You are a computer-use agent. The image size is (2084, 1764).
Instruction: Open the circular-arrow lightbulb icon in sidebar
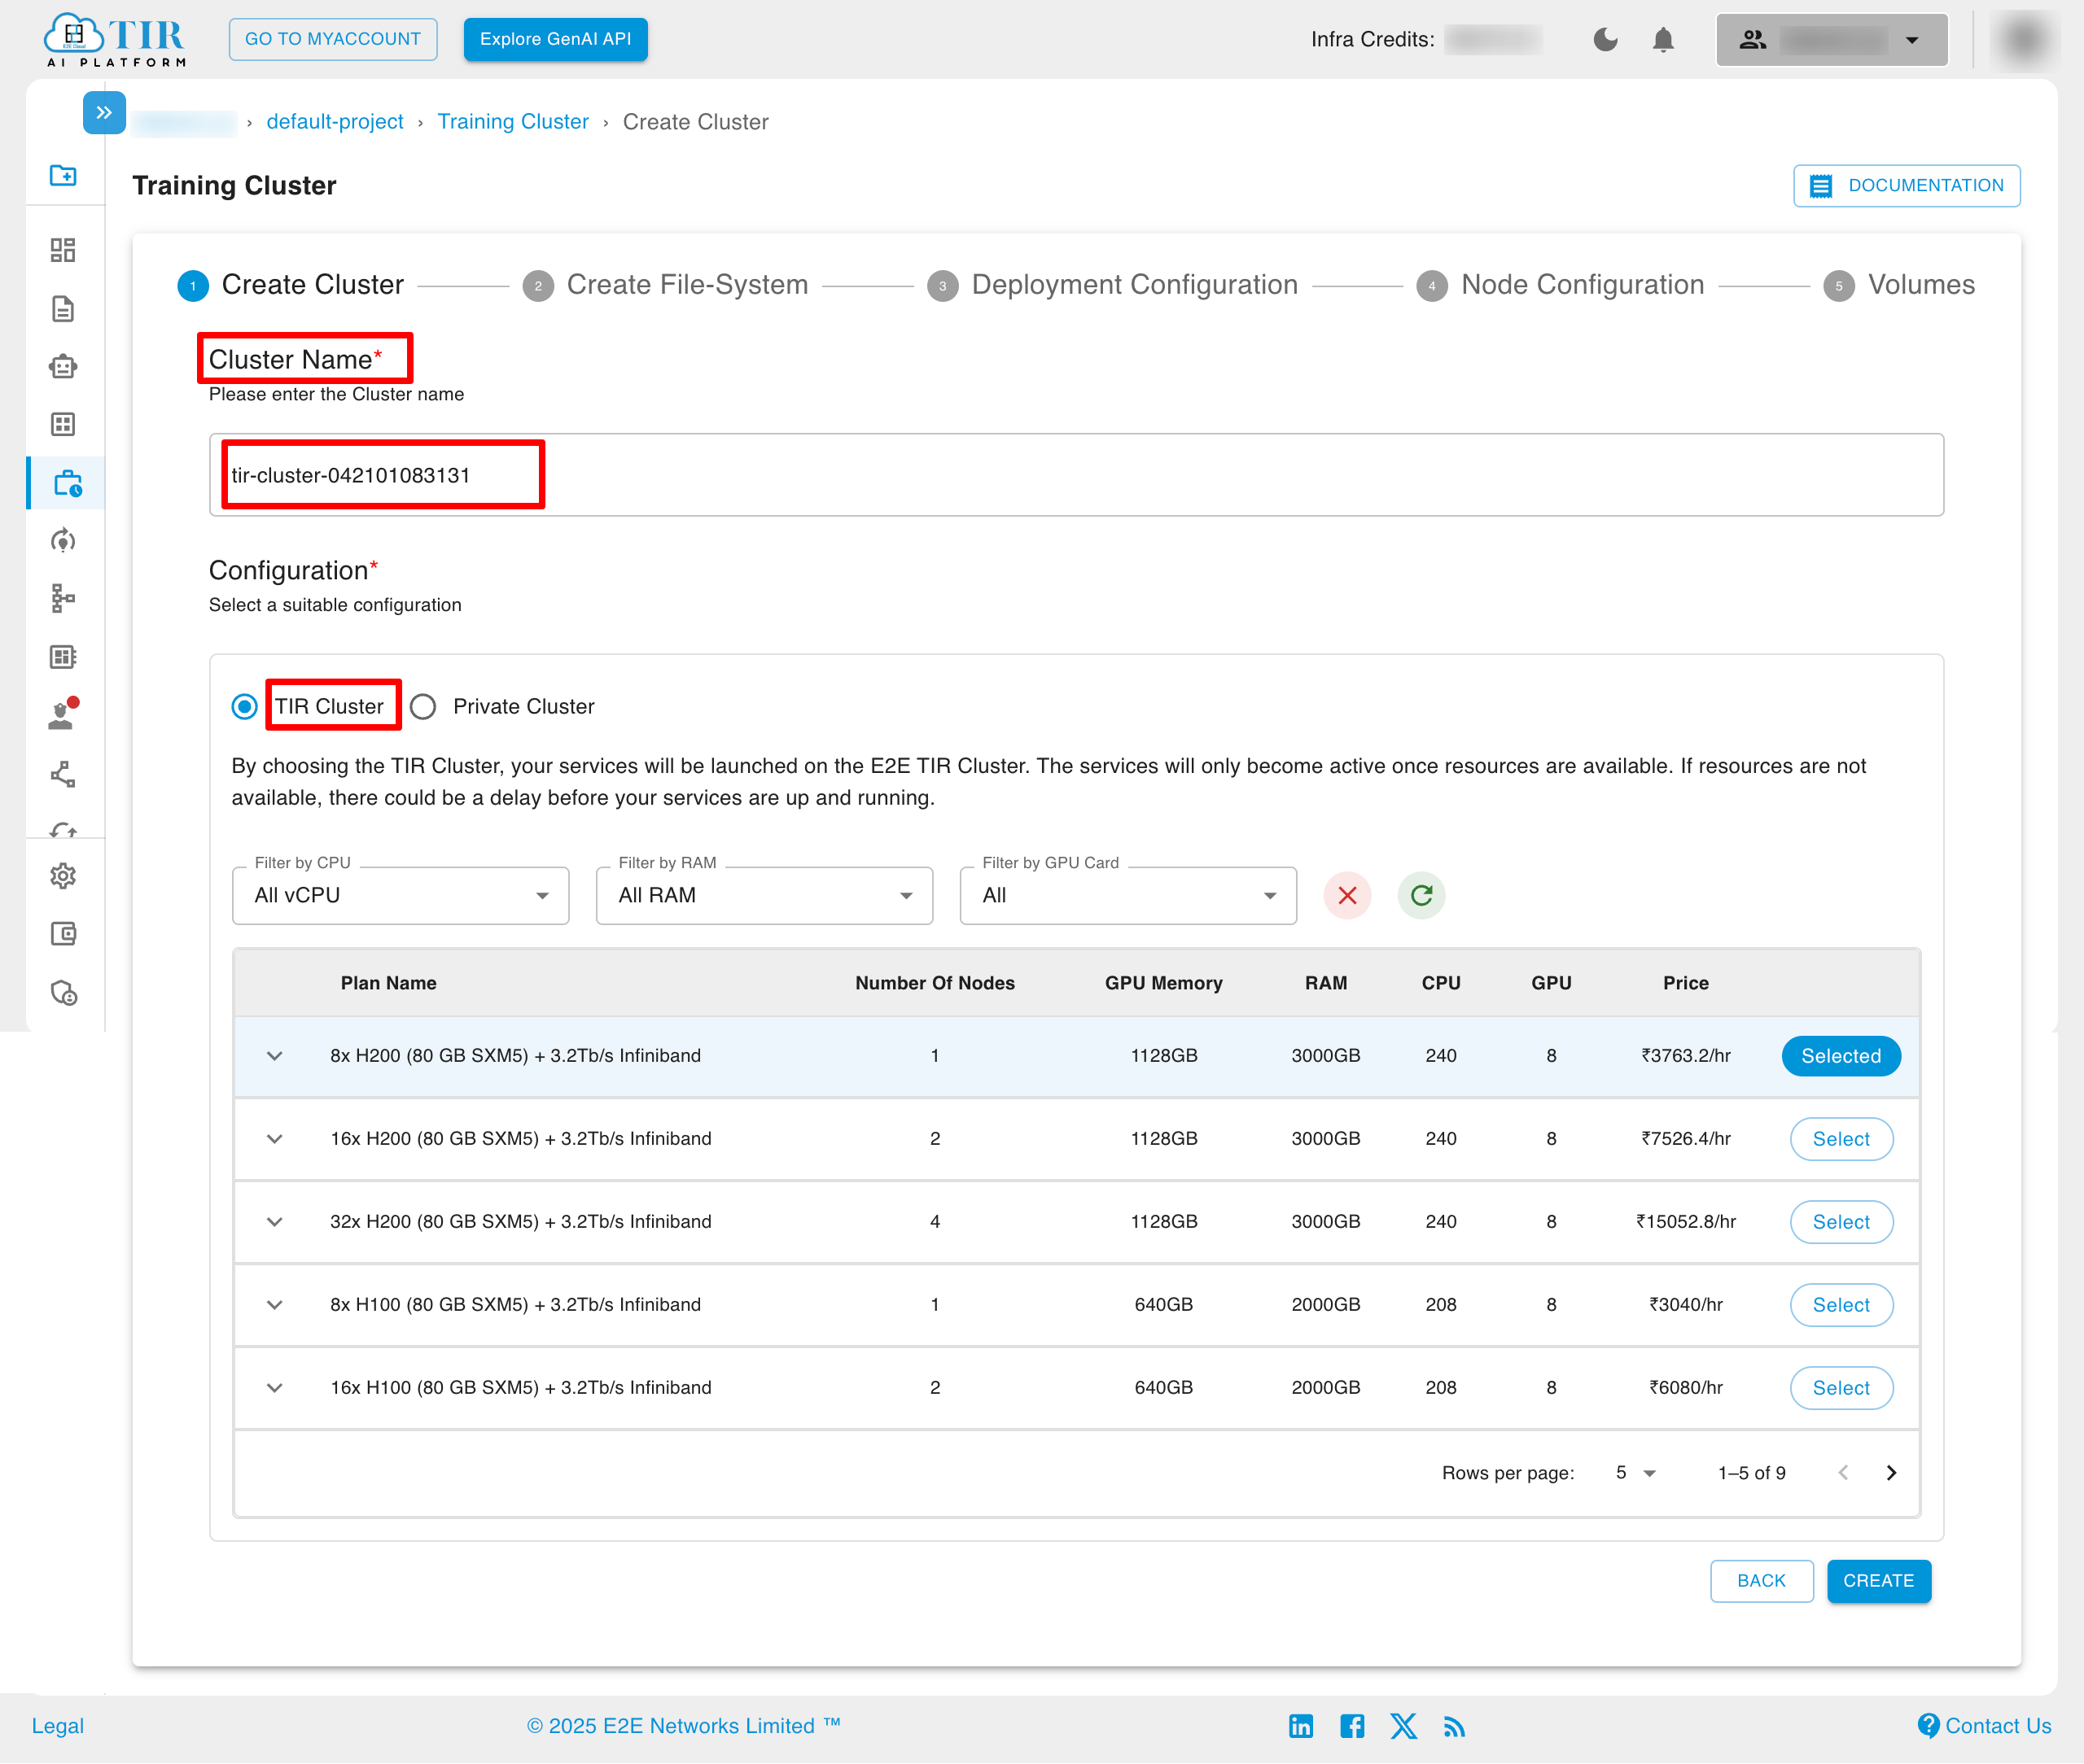click(x=63, y=541)
